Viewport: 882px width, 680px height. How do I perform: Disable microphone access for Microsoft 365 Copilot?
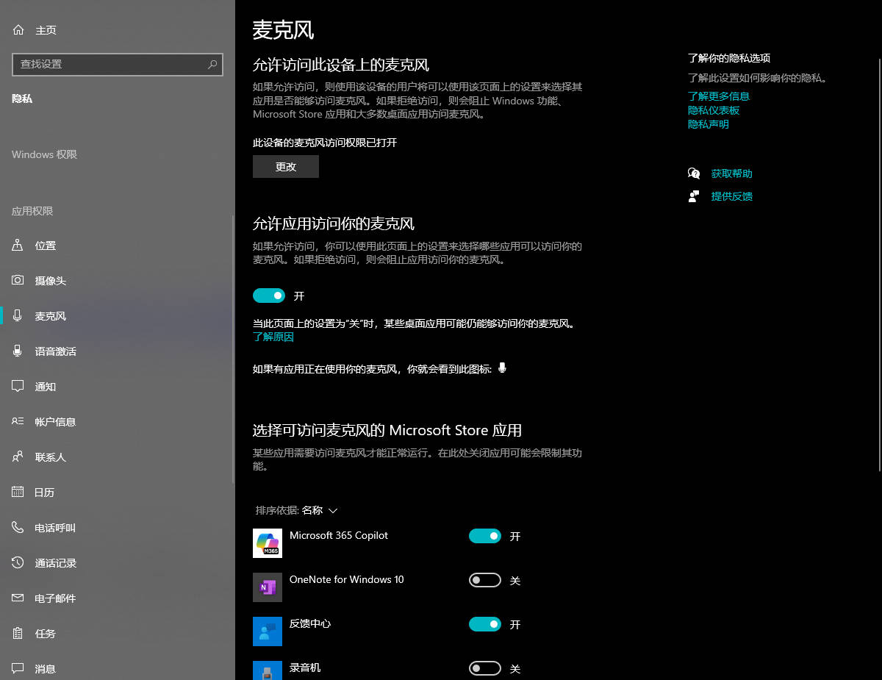click(484, 536)
